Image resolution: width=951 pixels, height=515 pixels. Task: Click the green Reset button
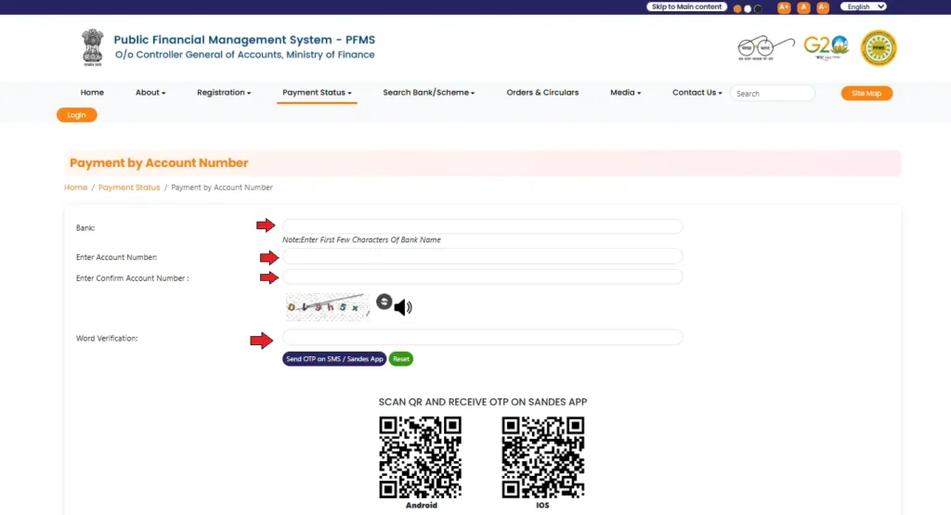click(x=401, y=359)
